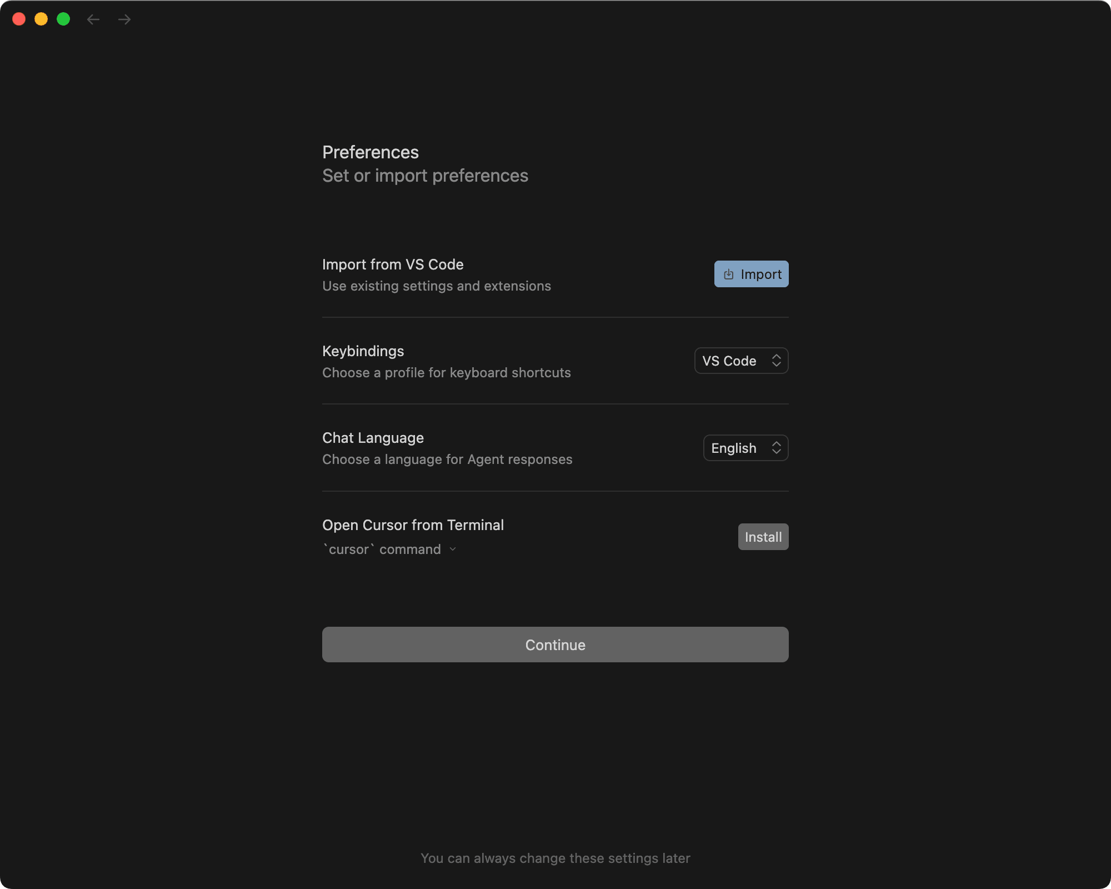Click the import icon inside the Import button
This screenshot has height=889, width=1111.
(x=728, y=274)
